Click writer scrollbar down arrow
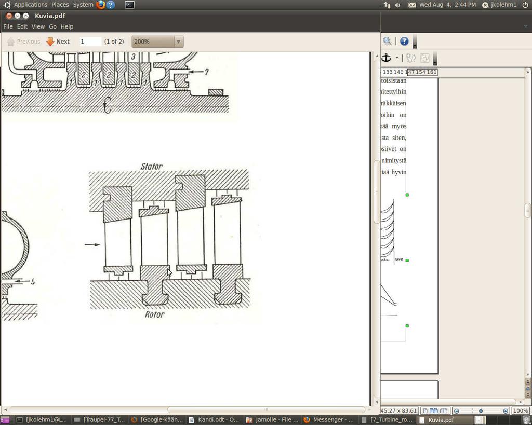Screen dimensions: 532x425 528,375
